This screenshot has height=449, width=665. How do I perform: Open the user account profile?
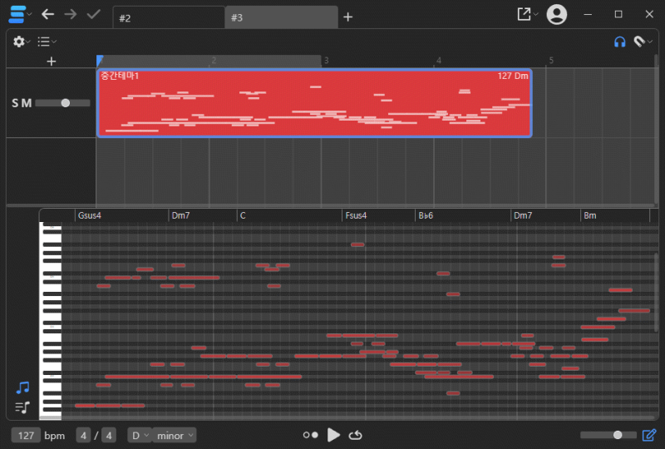click(556, 14)
